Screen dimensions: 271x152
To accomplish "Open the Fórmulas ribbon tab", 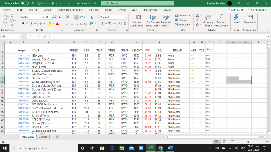I will coord(94,10).
